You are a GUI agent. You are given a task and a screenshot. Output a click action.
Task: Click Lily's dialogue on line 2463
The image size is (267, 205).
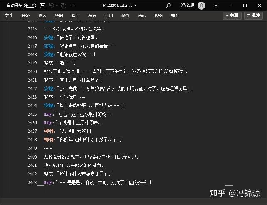103,182
